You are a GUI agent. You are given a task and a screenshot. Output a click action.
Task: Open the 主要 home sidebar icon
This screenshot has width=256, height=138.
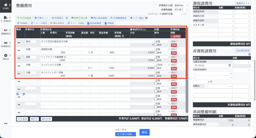click(x=5, y=5)
